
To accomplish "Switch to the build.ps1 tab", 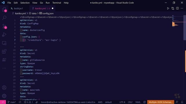I will point(18,8).
